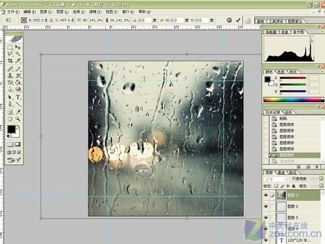Open the 文件 (File) menu
This screenshot has width=325, height=244.
click(13, 12)
